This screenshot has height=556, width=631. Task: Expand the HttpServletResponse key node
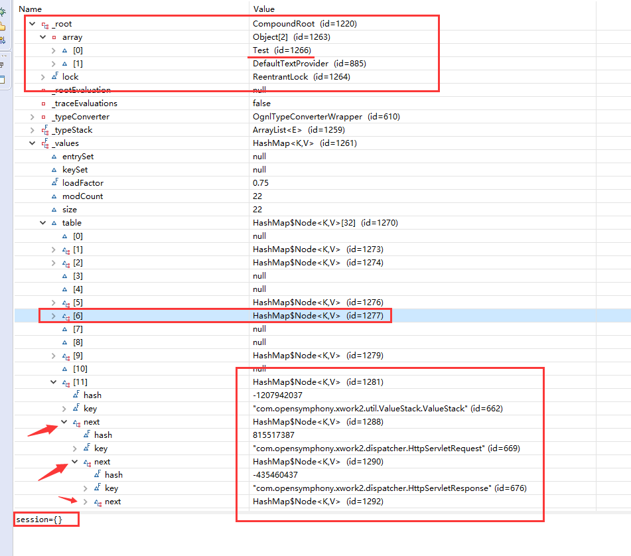tap(86, 488)
